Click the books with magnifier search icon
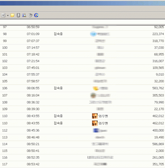The image size is (165, 168). point(24,16)
